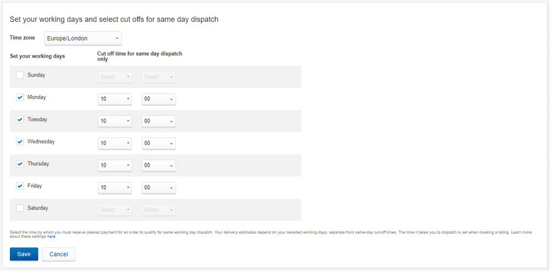Disable Thursday as a working day
The width and height of the screenshot is (550, 271).
point(20,164)
